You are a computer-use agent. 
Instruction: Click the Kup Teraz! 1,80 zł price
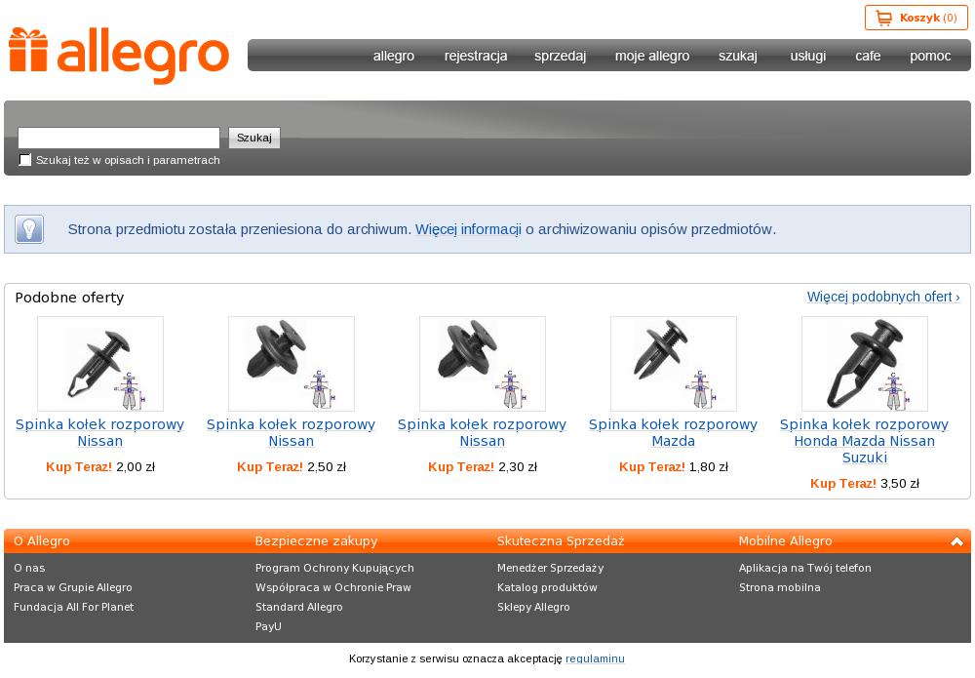click(x=674, y=466)
